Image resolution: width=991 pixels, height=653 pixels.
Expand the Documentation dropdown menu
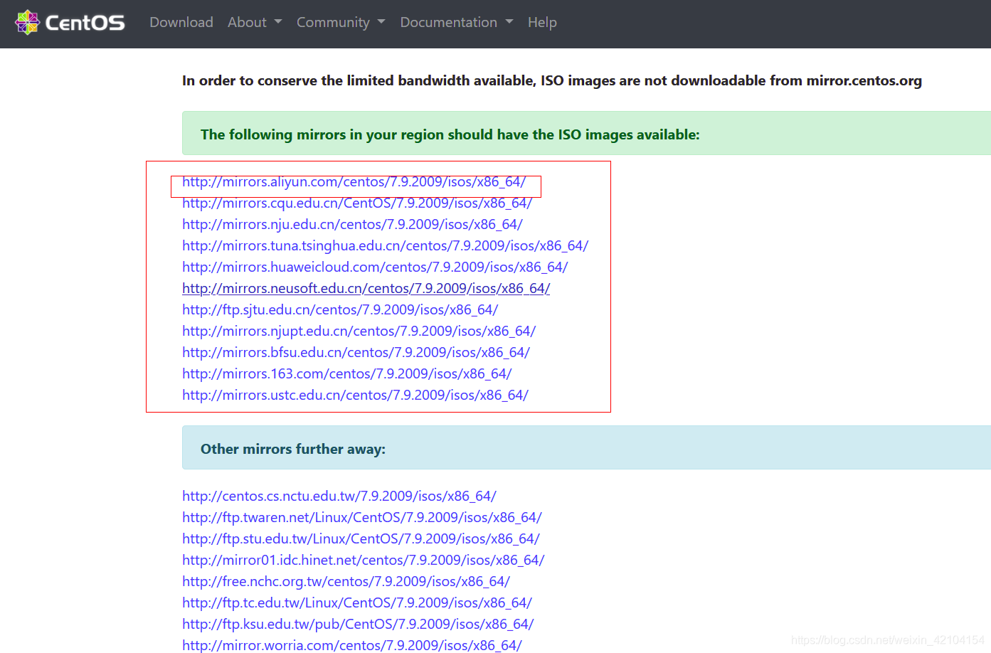coord(457,22)
